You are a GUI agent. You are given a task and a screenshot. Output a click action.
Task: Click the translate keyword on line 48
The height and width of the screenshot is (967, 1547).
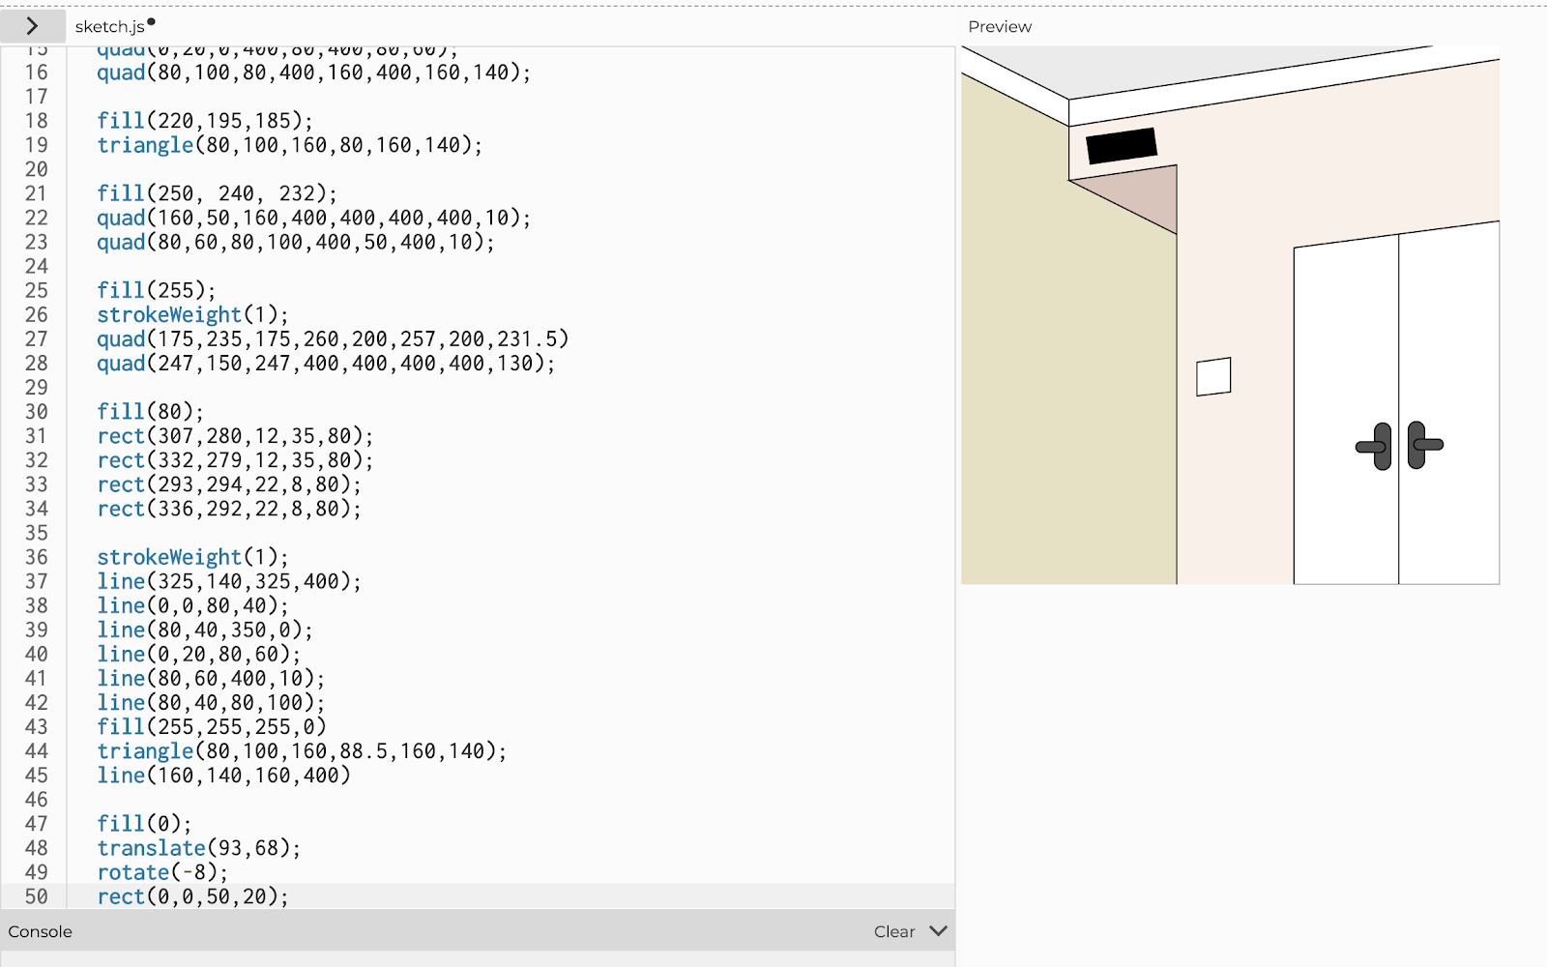coord(151,847)
